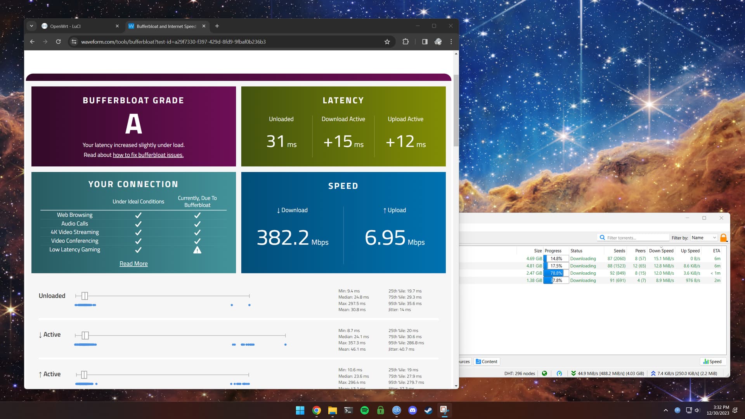Go back using the browser back arrow
This screenshot has width=745, height=419.
(x=32, y=42)
